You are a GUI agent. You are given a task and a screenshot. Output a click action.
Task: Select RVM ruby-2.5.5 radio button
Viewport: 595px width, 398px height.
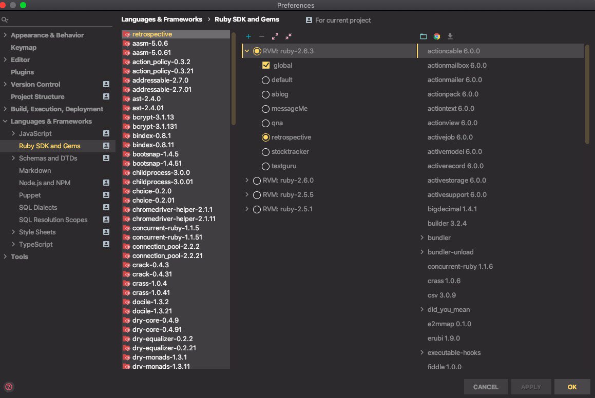pos(257,195)
